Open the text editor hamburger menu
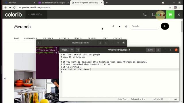Viewport: 184px width, 103px height. [158, 50]
